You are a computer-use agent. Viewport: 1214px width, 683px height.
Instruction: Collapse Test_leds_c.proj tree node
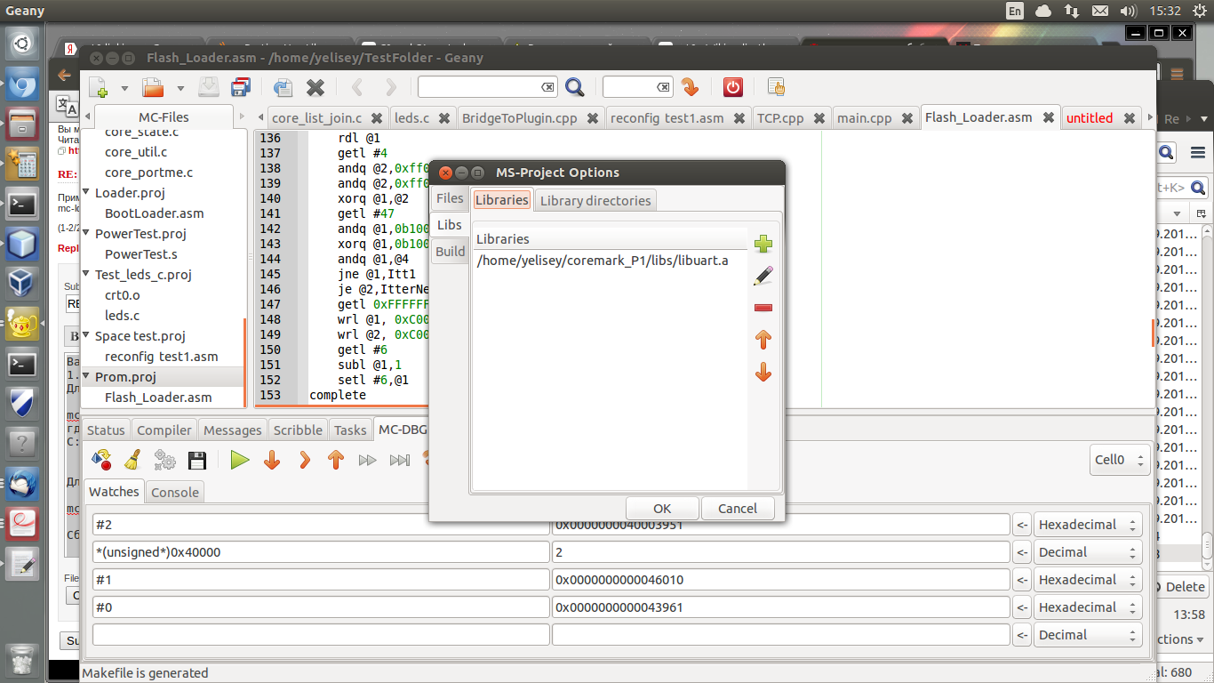coord(87,275)
